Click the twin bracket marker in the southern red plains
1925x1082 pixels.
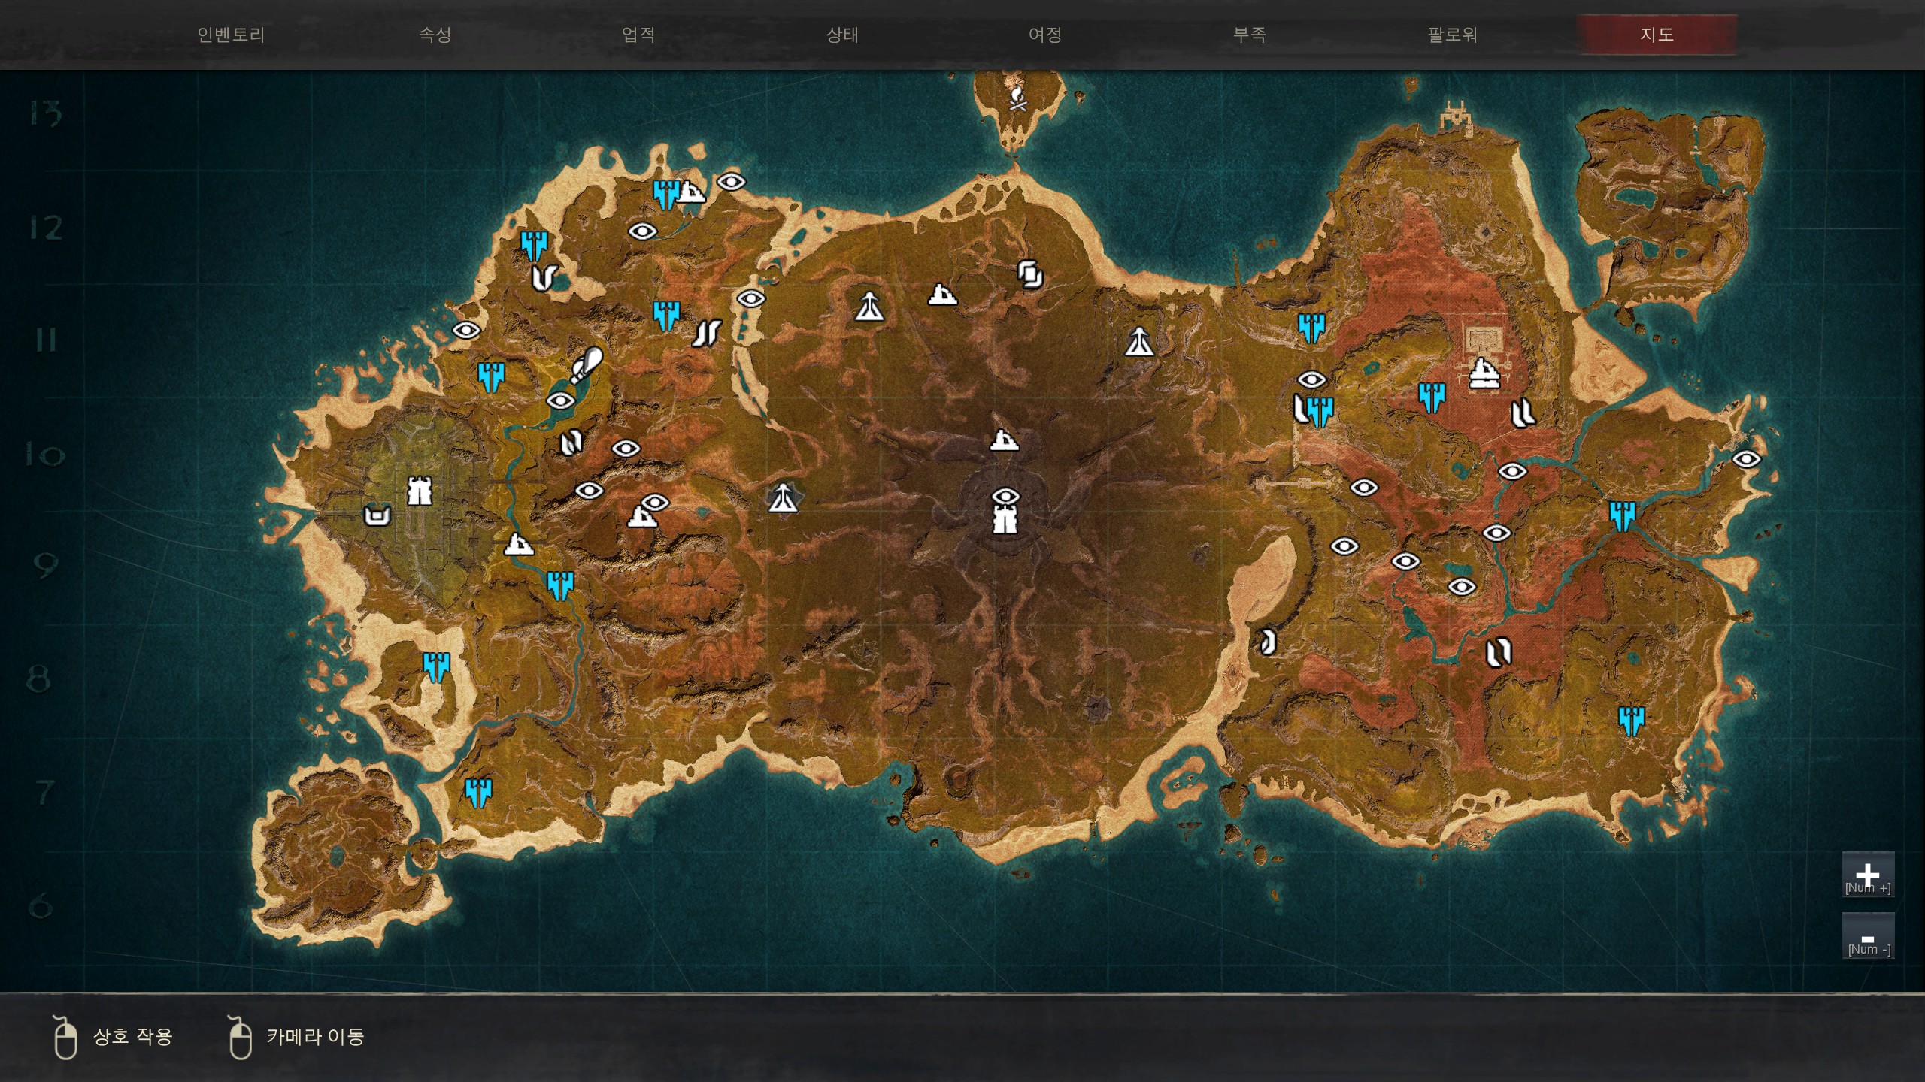(x=1498, y=652)
